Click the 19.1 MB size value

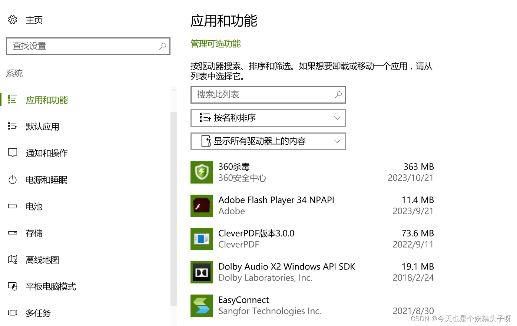click(x=418, y=266)
